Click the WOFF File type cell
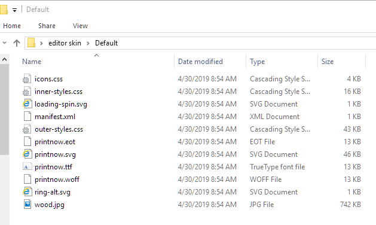 click(265, 179)
